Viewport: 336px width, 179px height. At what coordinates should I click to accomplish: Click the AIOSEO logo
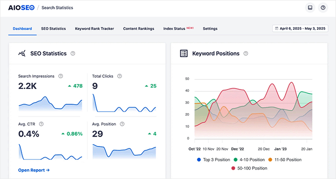(21, 8)
